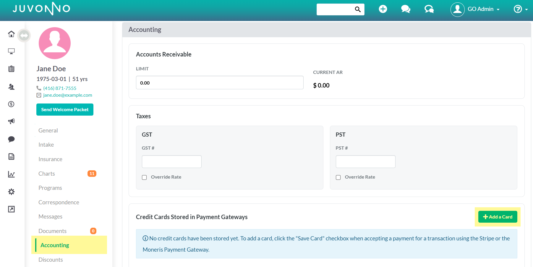This screenshot has height=267, width=533.
Task: Open the gear settings icon in sidebar
Action: coord(11,192)
